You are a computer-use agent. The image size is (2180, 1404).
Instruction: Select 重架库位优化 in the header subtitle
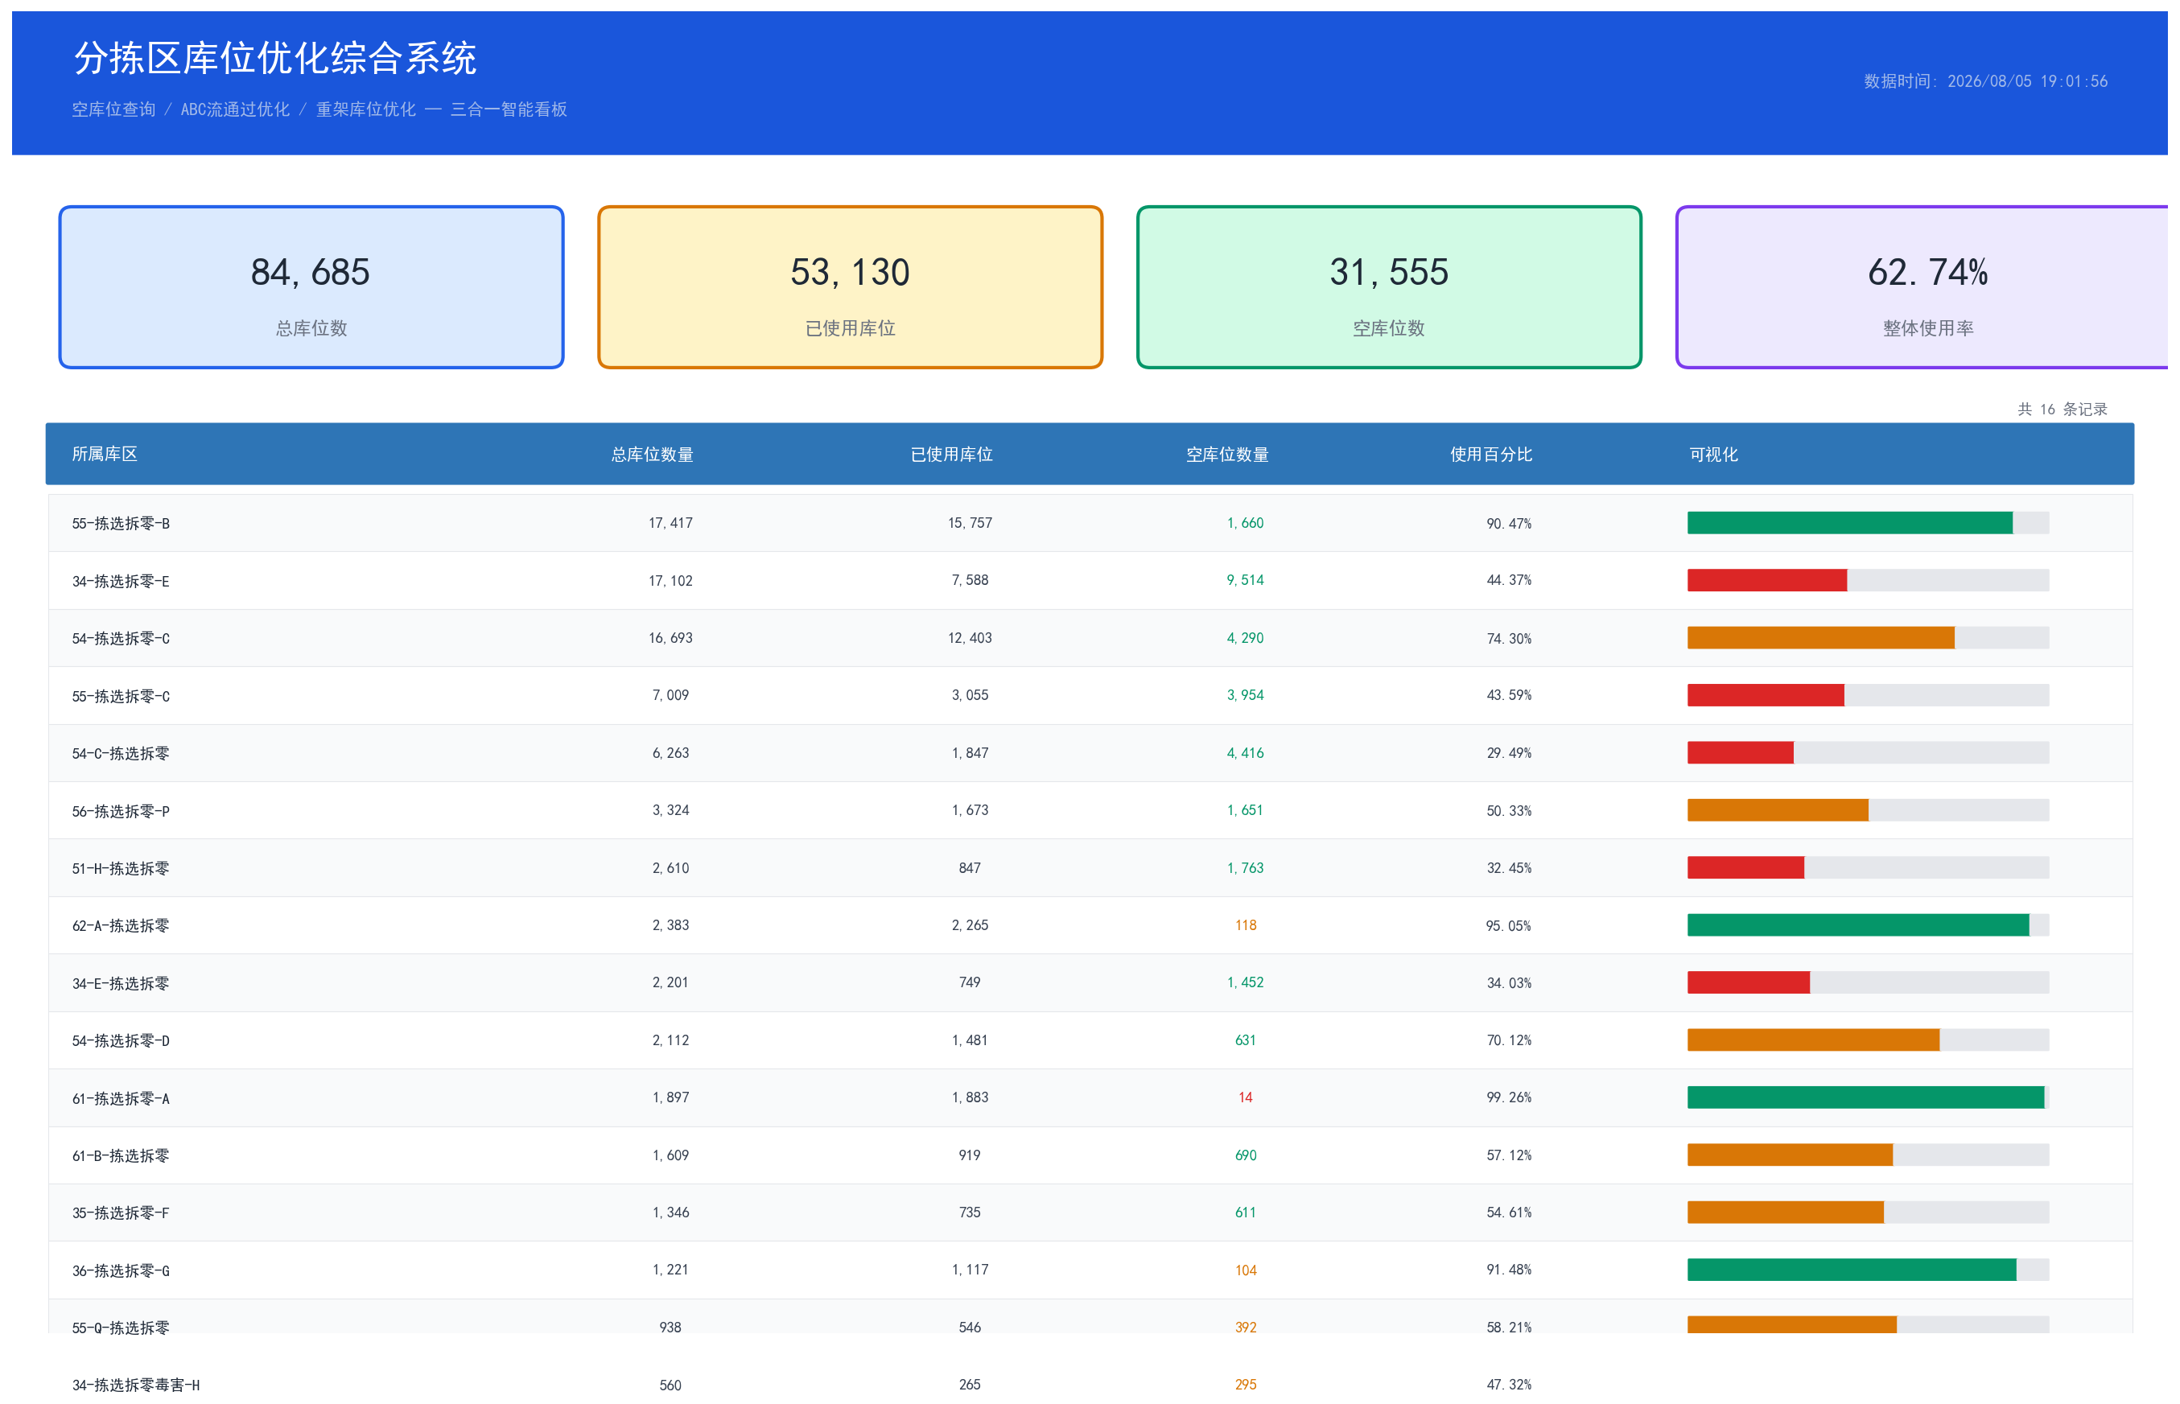point(365,109)
